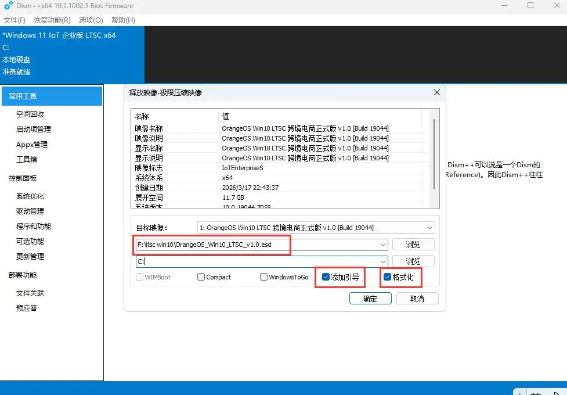Close the 释放映像 dialog with X icon
The height and width of the screenshot is (395, 567).
437,93
